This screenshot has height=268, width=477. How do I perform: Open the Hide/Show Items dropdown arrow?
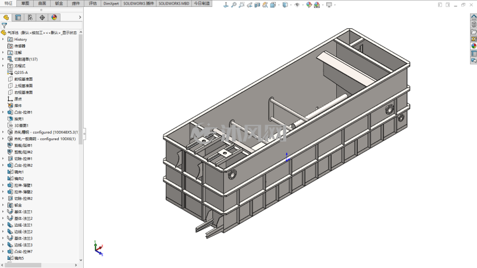coord(303,5)
